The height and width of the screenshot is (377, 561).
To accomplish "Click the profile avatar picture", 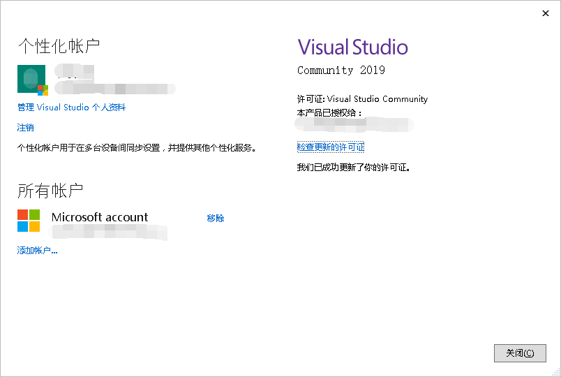I will click(33, 80).
